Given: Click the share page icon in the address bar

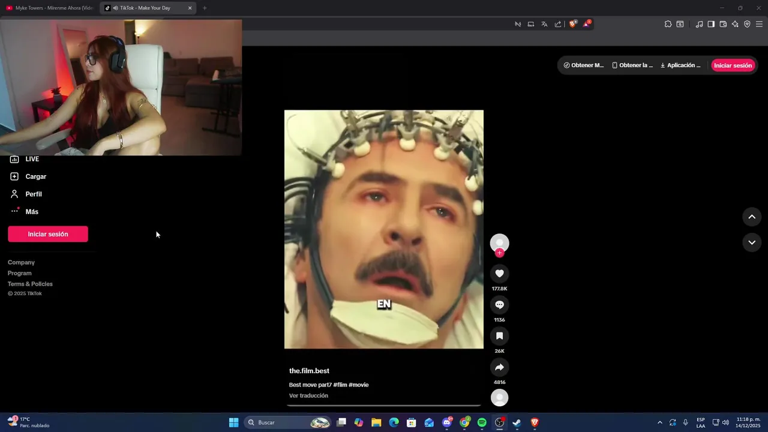Looking at the screenshot, I should point(558,24).
